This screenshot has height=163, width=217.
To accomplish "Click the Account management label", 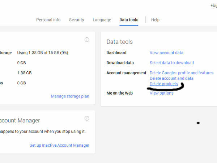I will click(126, 73).
